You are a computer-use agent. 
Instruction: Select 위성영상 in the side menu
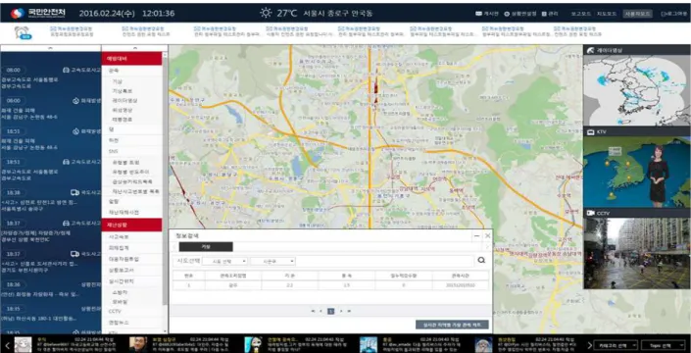122,110
